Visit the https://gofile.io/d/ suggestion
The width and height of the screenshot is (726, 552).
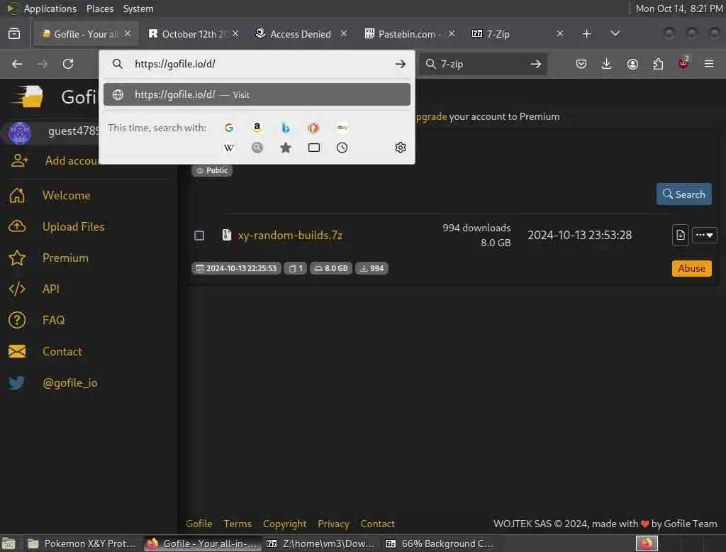pos(257,94)
